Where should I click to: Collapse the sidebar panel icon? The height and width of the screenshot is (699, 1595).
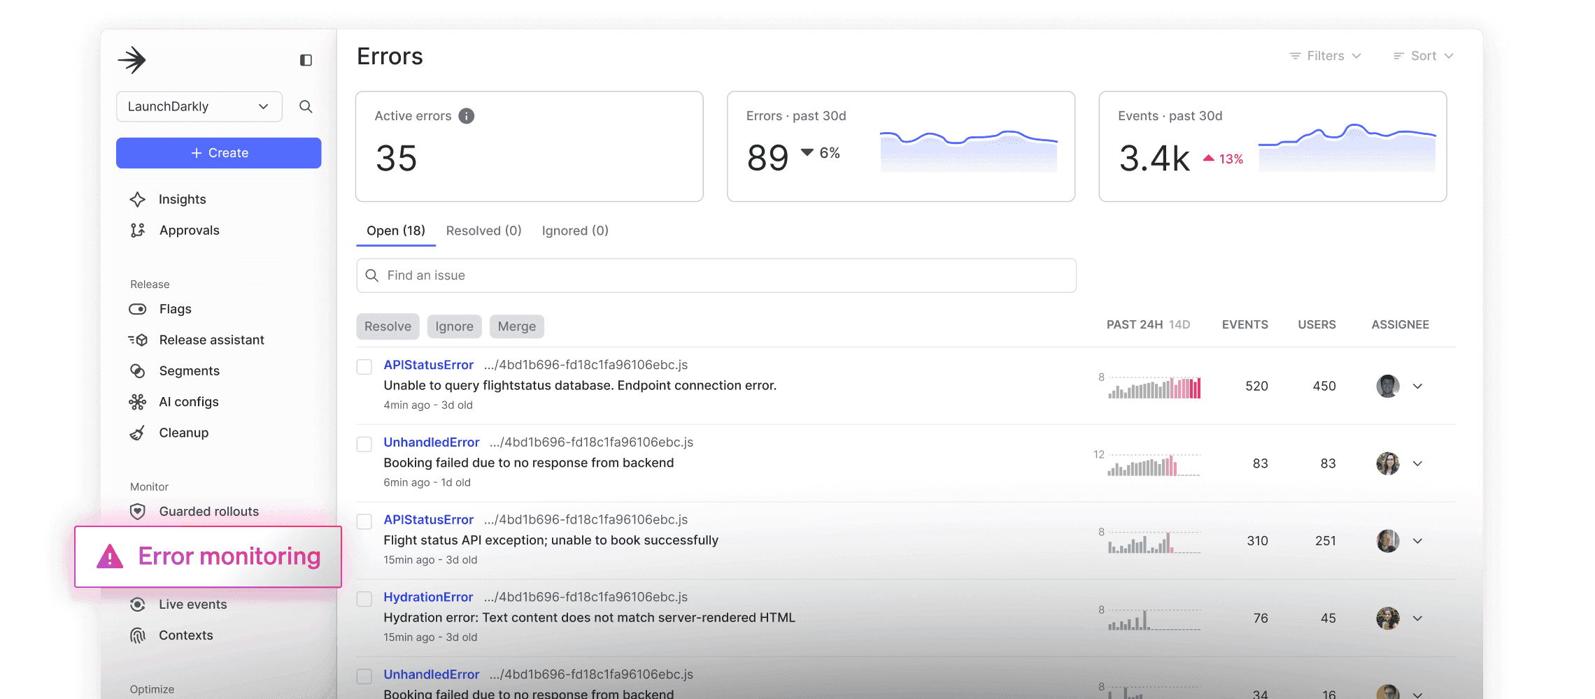click(306, 60)
